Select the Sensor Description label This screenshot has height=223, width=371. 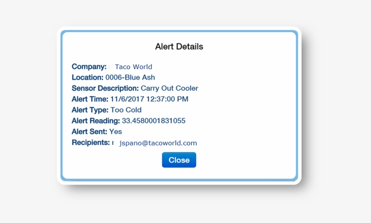pyautogui.click(x=105, y=88)
